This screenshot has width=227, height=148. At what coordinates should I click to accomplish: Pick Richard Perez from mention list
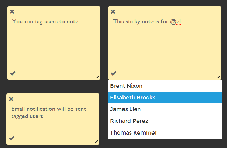tap(165, 121)
